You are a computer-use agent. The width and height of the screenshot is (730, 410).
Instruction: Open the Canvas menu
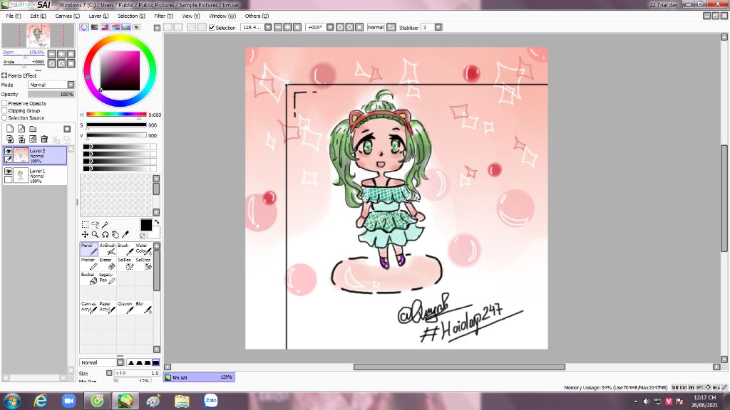[68, 16]
